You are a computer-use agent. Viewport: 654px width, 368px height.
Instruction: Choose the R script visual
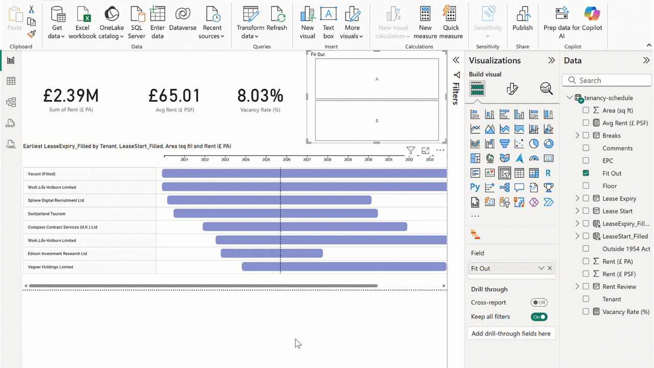548,173
